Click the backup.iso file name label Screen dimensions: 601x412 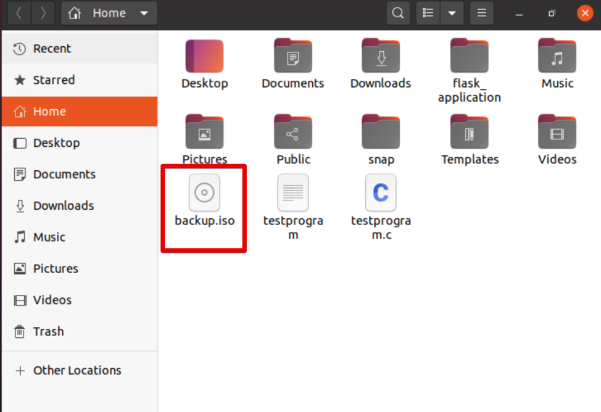click(x=205, y=221)
